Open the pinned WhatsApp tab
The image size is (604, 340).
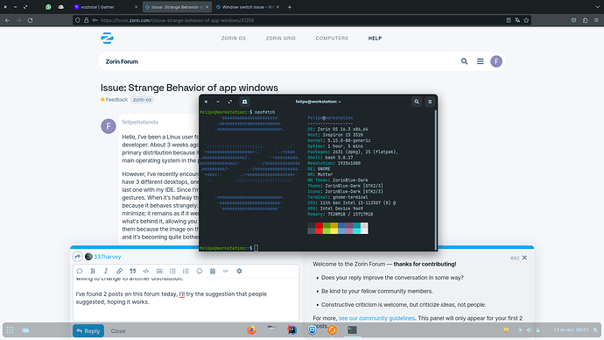[x=48, y=7]
